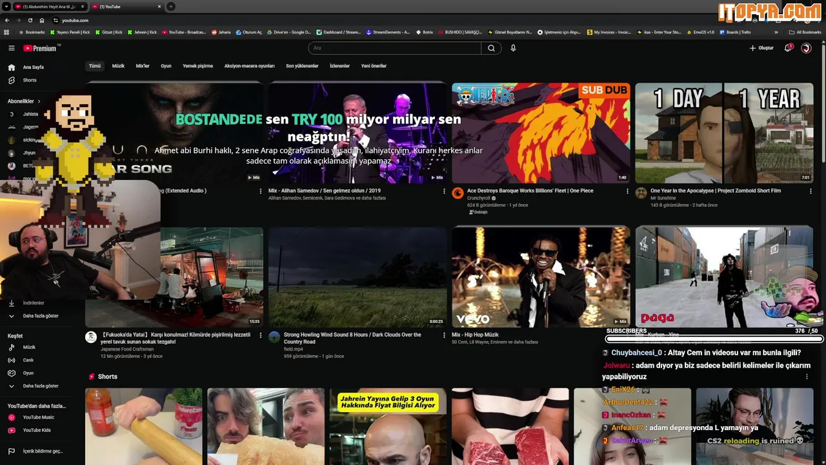Open options menu for Alihan Samedov mix

pyautogui.click(x=444, y=191)
